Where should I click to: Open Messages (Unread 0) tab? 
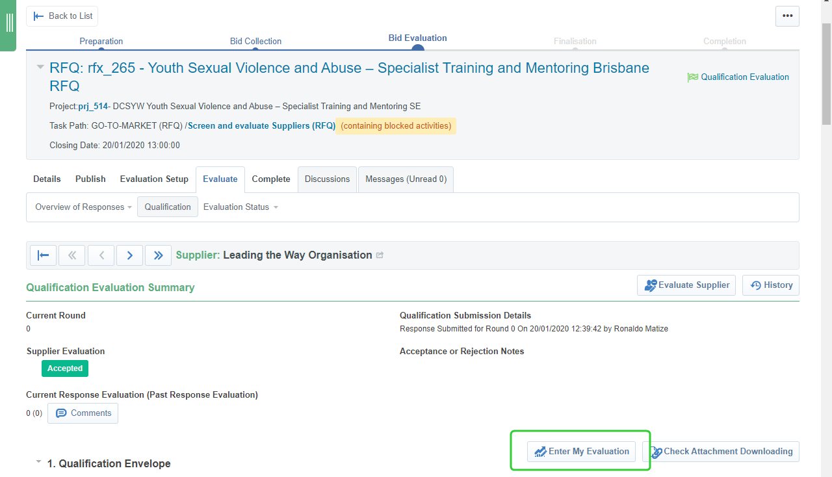click(x=406, y=179)
